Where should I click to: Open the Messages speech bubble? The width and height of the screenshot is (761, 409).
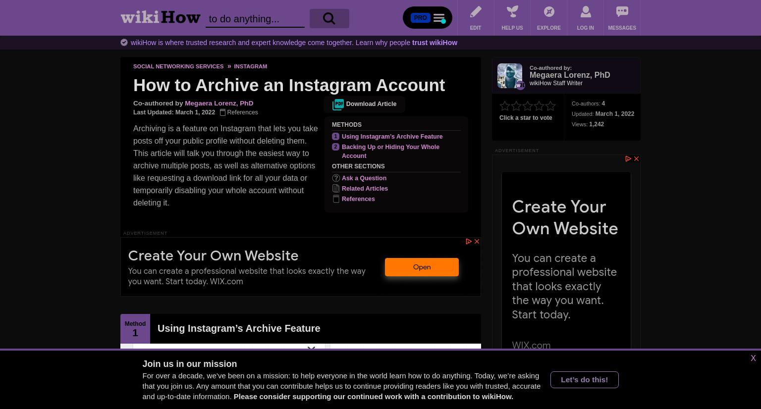(622, 18)
